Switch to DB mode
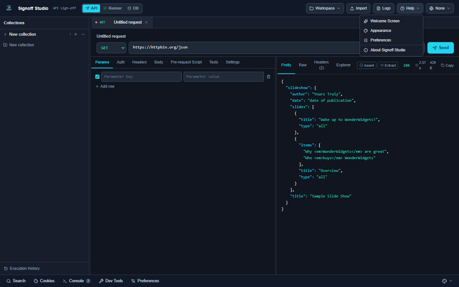459x287 pixels. (133, 8)
